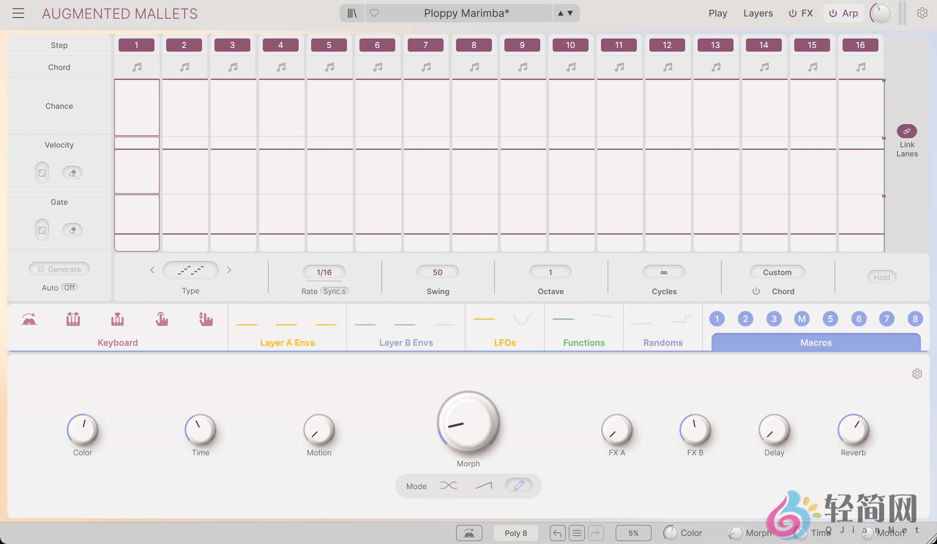This screenshot has width=937, height=544.
Task: Click the eraser icon under Gate
Action: (x=72, y=230)
